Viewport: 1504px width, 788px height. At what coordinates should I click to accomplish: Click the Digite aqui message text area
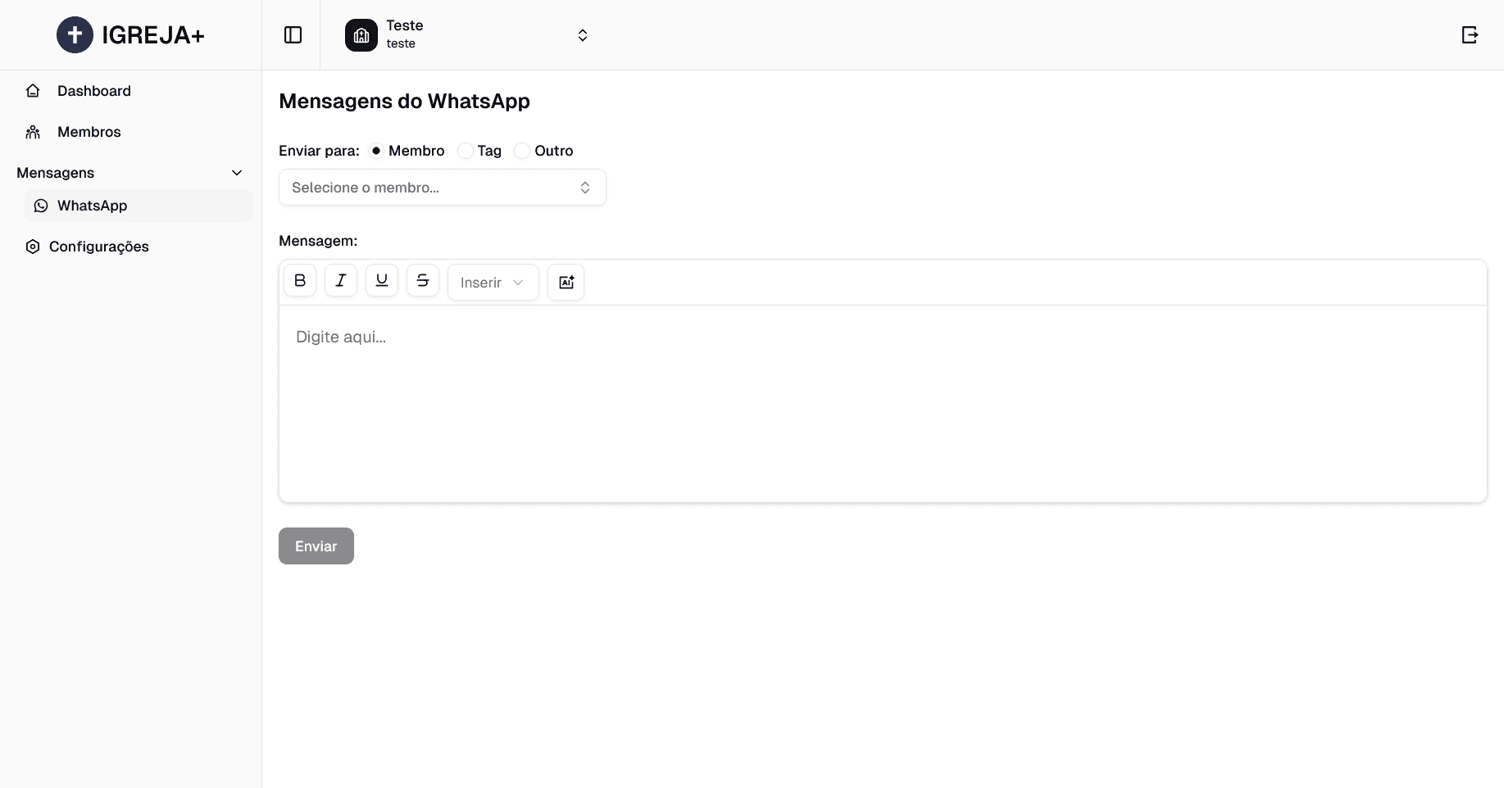[882, 403]
